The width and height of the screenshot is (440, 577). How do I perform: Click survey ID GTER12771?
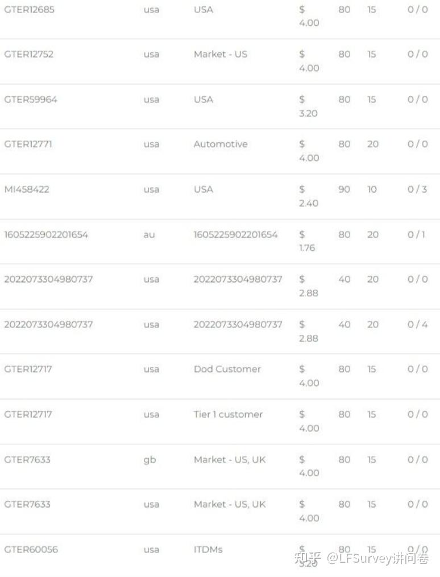(28, 144)
